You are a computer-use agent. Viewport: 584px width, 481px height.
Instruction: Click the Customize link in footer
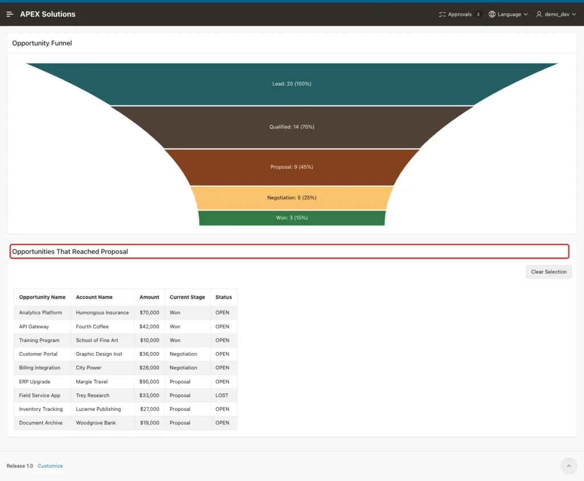50,466
